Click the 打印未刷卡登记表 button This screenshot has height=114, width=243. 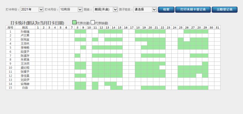193,10
